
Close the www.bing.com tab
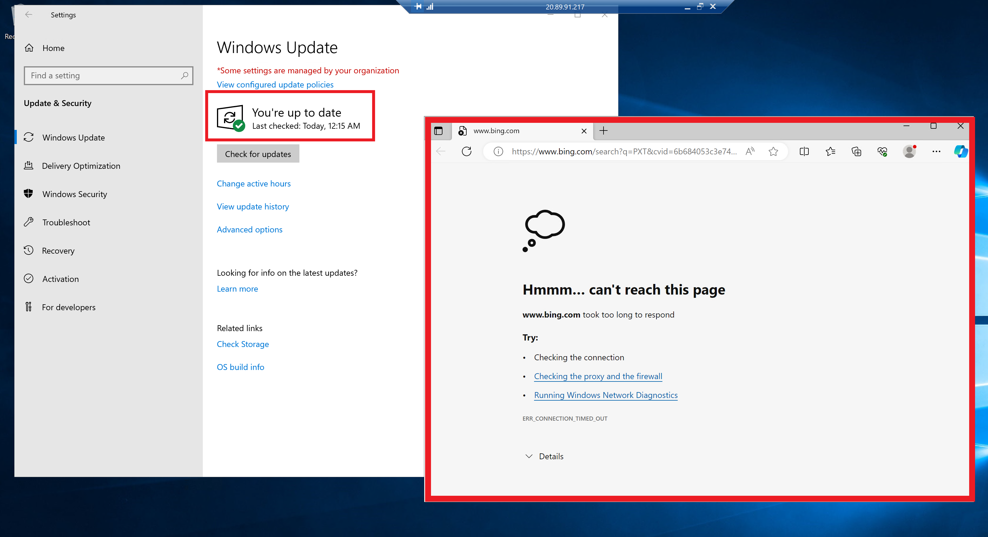(584, 131)
